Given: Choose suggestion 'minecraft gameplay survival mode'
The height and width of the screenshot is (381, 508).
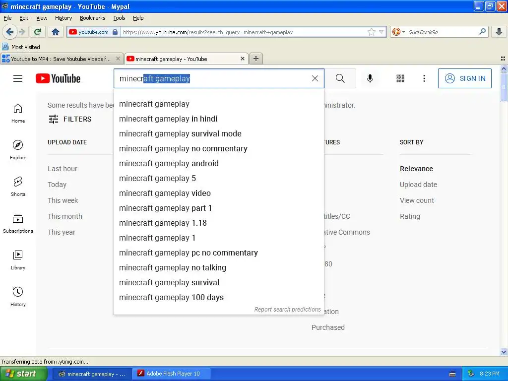Looking at the screenshot, I should coord(219,134).
